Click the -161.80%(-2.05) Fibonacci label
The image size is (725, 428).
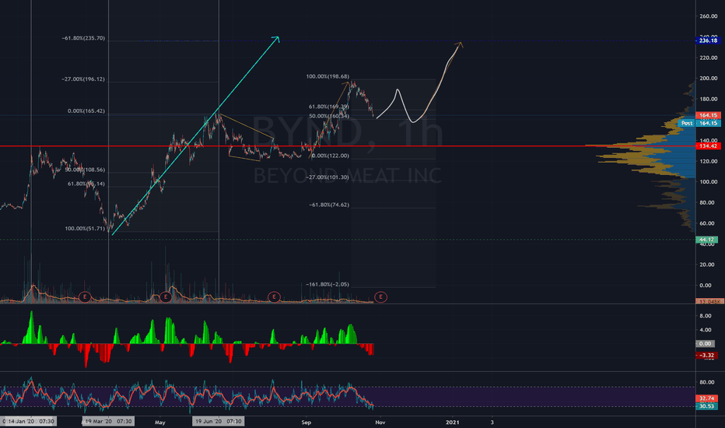327,285
